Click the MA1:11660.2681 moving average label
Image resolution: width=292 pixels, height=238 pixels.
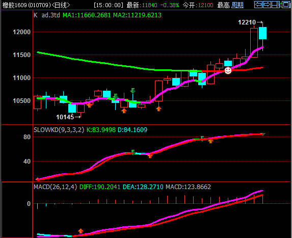(87, 15)
